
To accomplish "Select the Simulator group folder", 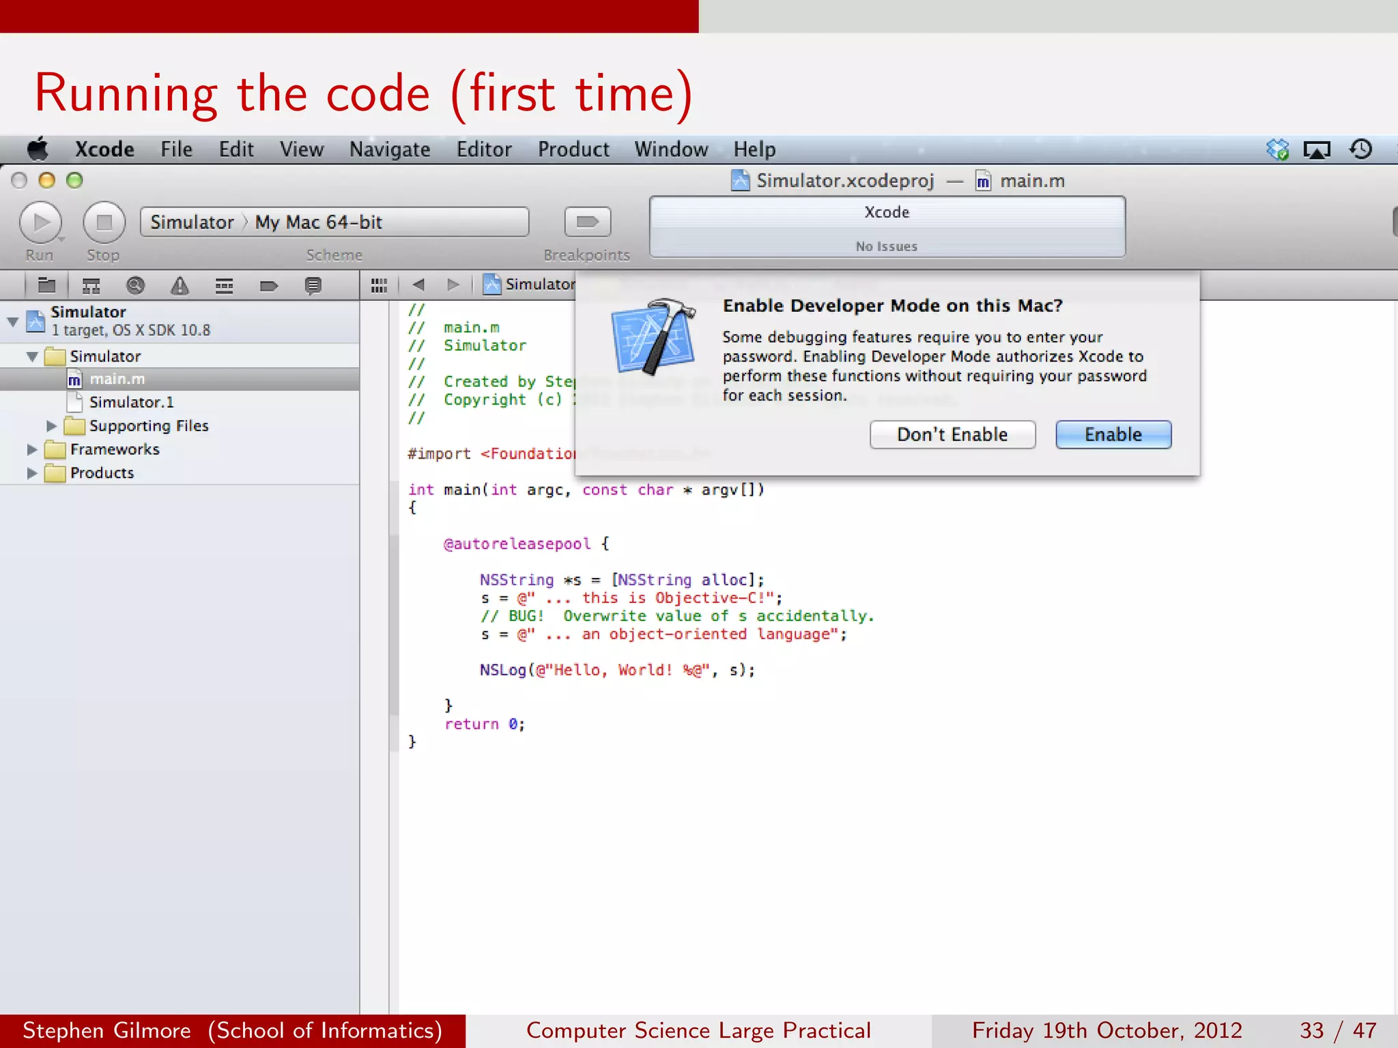I will (180, 356).
